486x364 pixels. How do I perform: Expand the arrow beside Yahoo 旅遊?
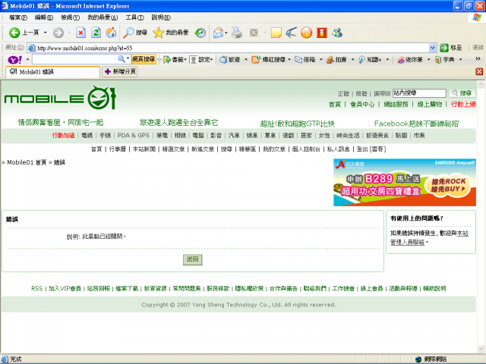246,59
